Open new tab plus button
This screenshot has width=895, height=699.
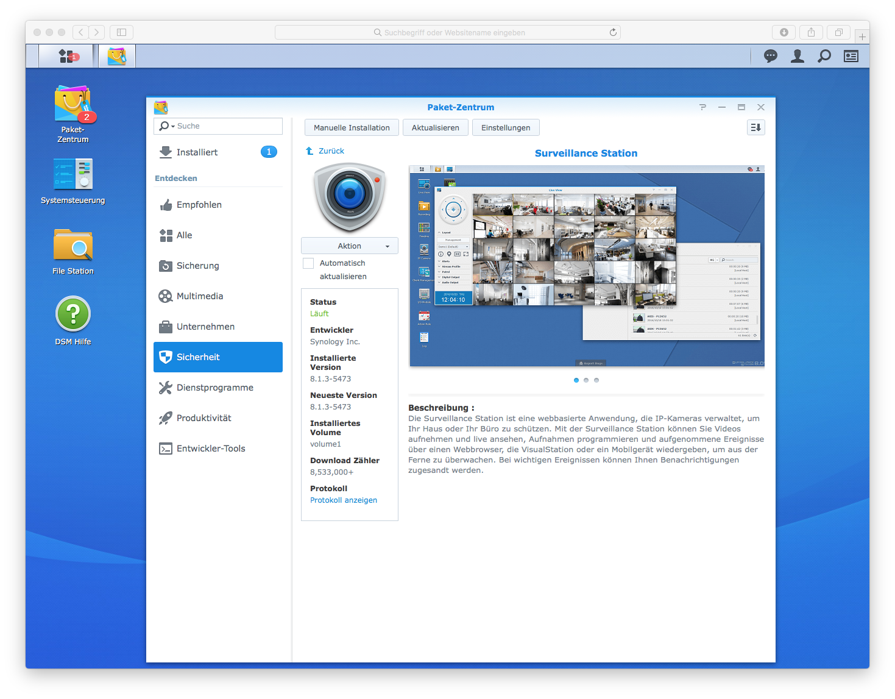pyautogui.click(x=862, y=37)
